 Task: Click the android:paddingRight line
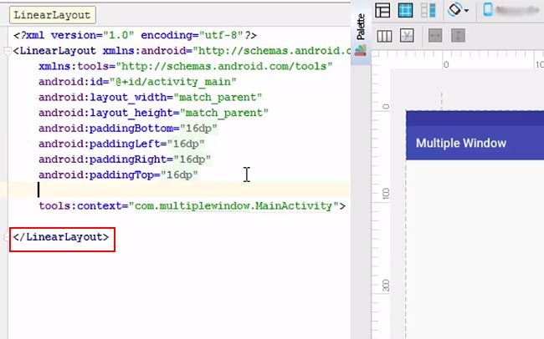click(125, 159)
